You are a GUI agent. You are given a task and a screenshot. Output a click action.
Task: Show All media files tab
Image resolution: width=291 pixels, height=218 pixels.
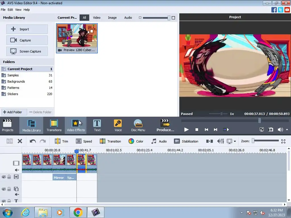84,18
